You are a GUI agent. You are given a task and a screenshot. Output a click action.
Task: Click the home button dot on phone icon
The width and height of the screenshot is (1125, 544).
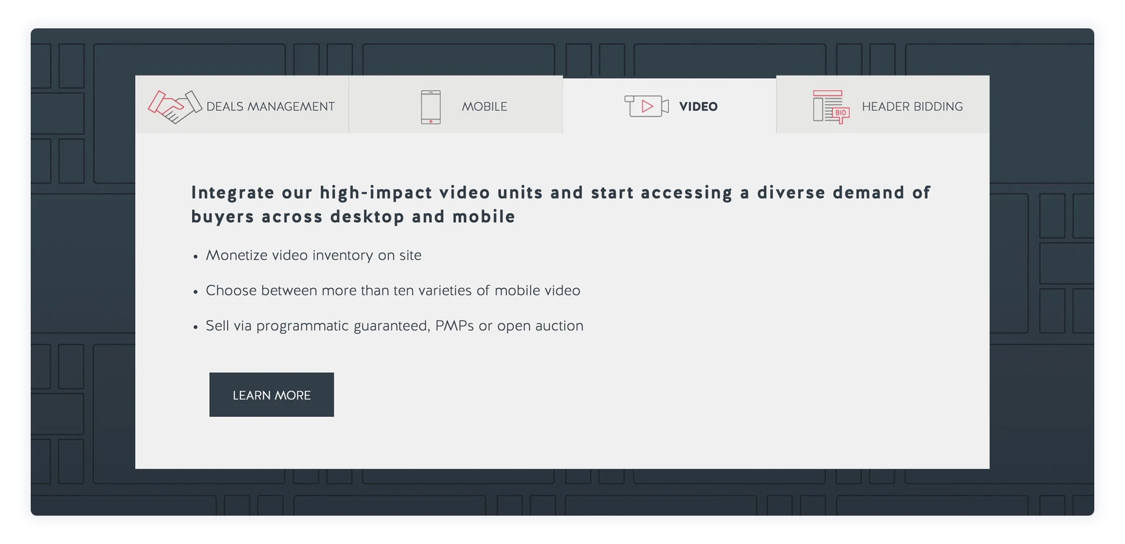click(x=431, y=121)
